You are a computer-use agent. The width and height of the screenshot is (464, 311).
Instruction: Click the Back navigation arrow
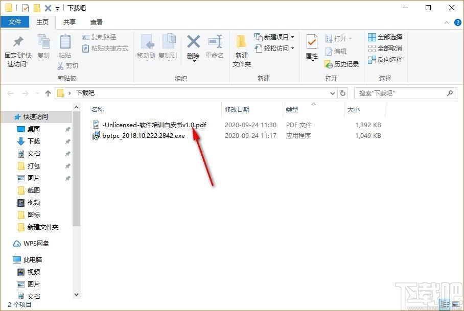tap(10, 93)
